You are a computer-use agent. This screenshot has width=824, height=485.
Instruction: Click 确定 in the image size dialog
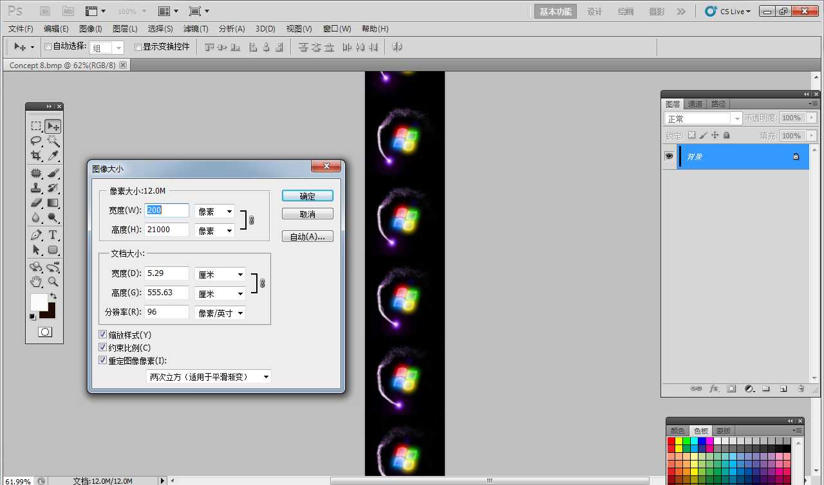coord(308,196)
